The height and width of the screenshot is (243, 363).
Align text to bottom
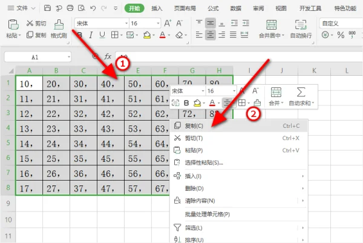point(222,23)
